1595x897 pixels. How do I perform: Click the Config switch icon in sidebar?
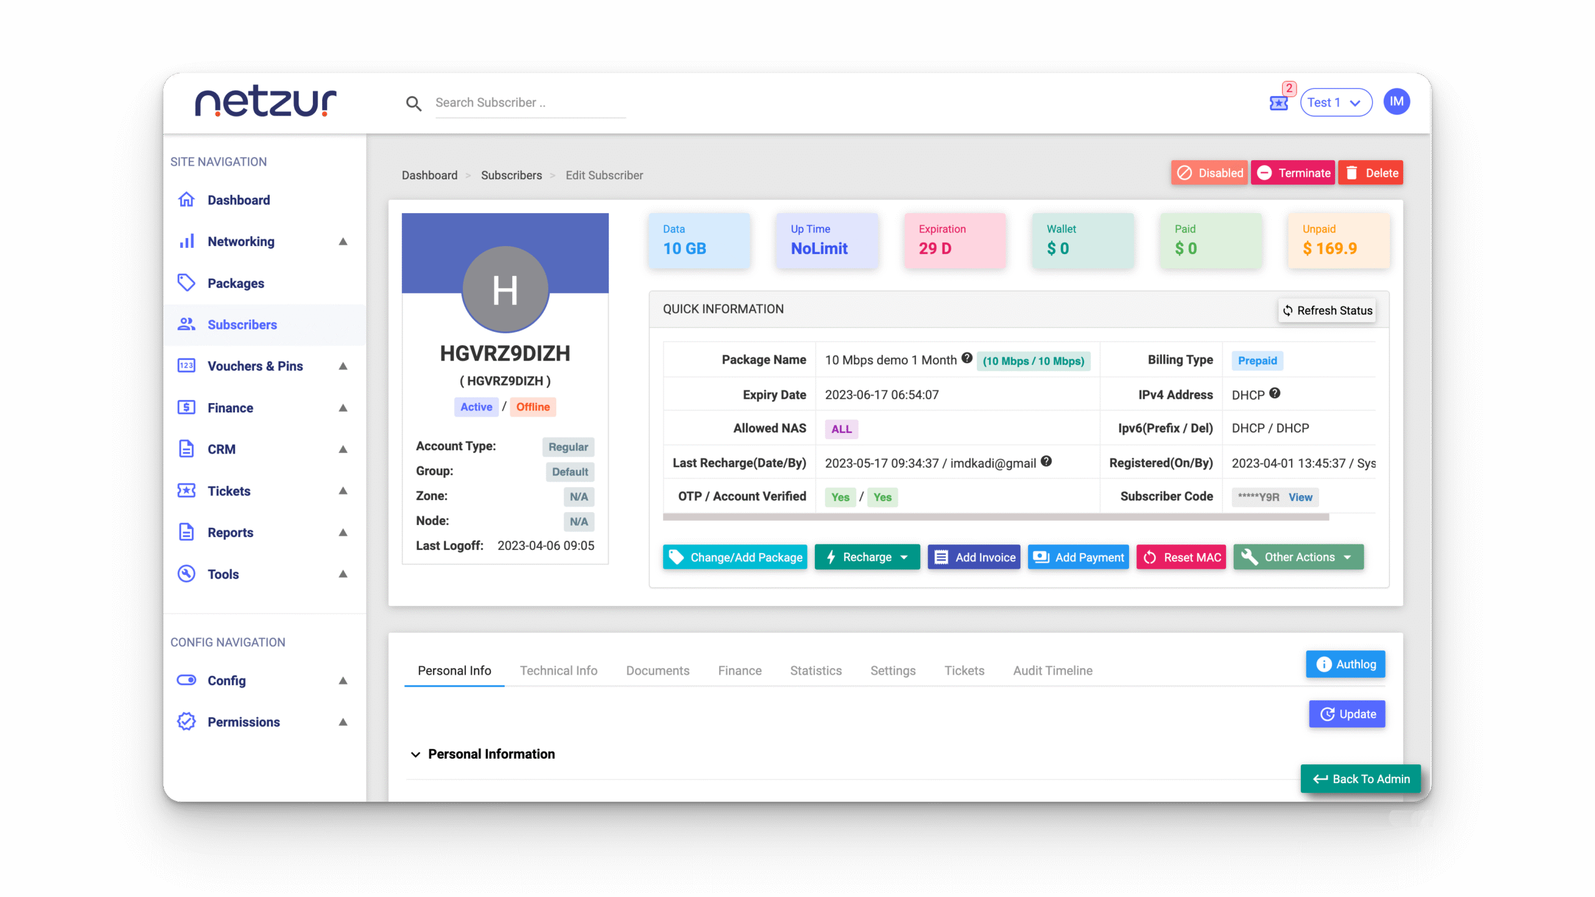point(187,680)
